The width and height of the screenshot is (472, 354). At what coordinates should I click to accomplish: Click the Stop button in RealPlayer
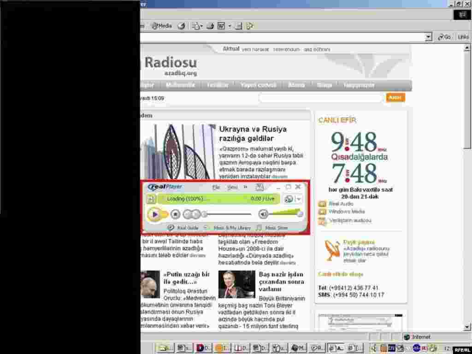pyautogui.click(x=176, y=214)
